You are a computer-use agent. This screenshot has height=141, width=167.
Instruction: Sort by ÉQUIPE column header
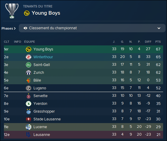tap(30, 42)
